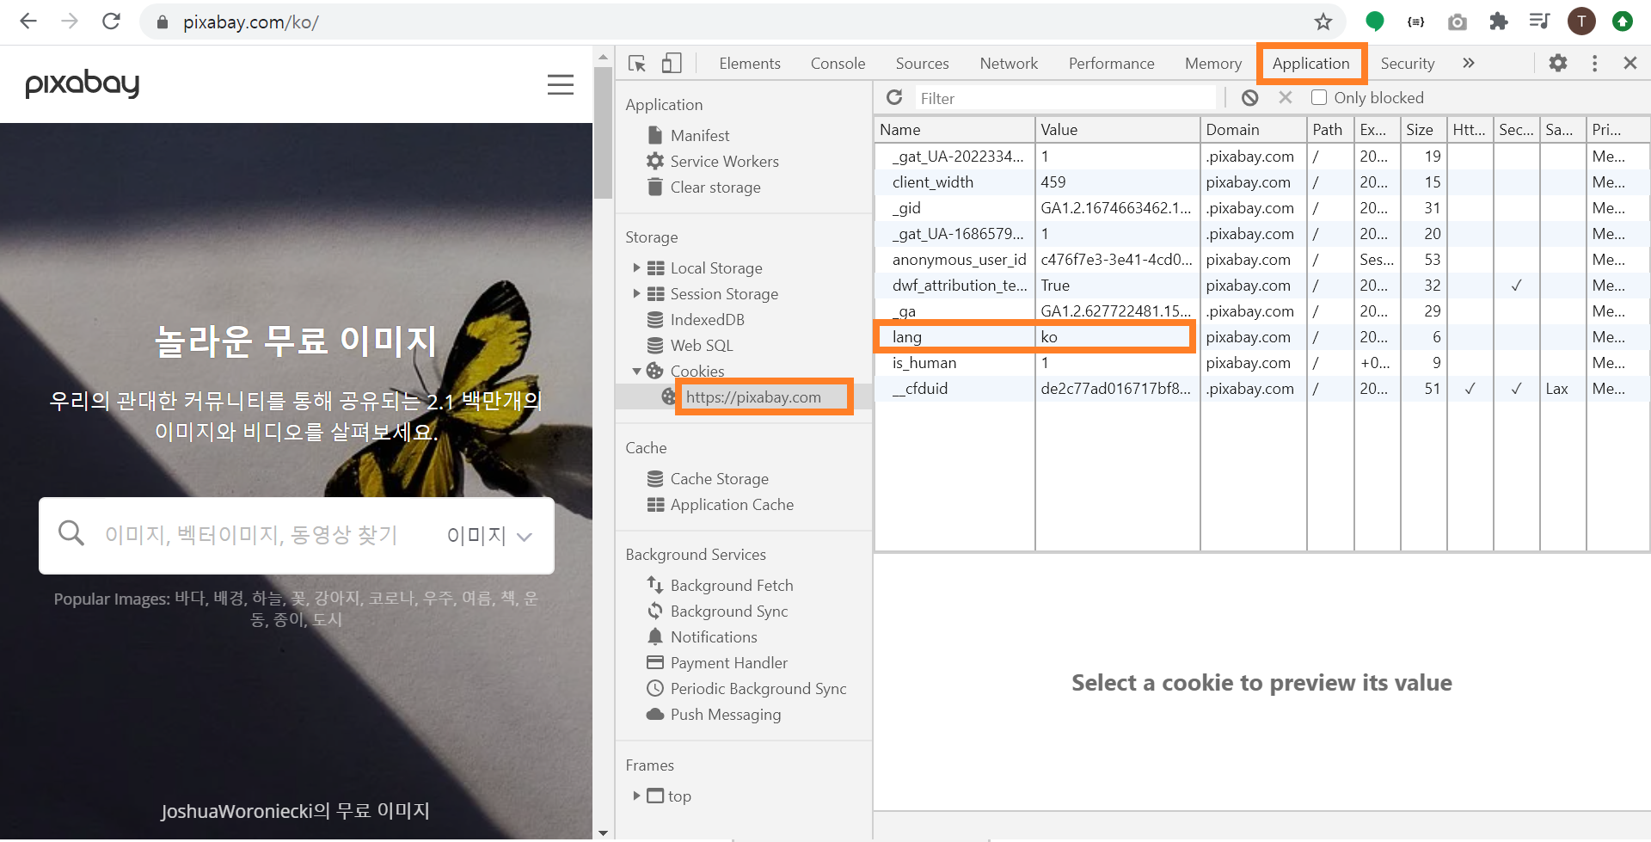Select the __cfduid cookie row
The width and height of the screenshot is (1651, 842).
pyautogui.click(x=1262, y=388)
